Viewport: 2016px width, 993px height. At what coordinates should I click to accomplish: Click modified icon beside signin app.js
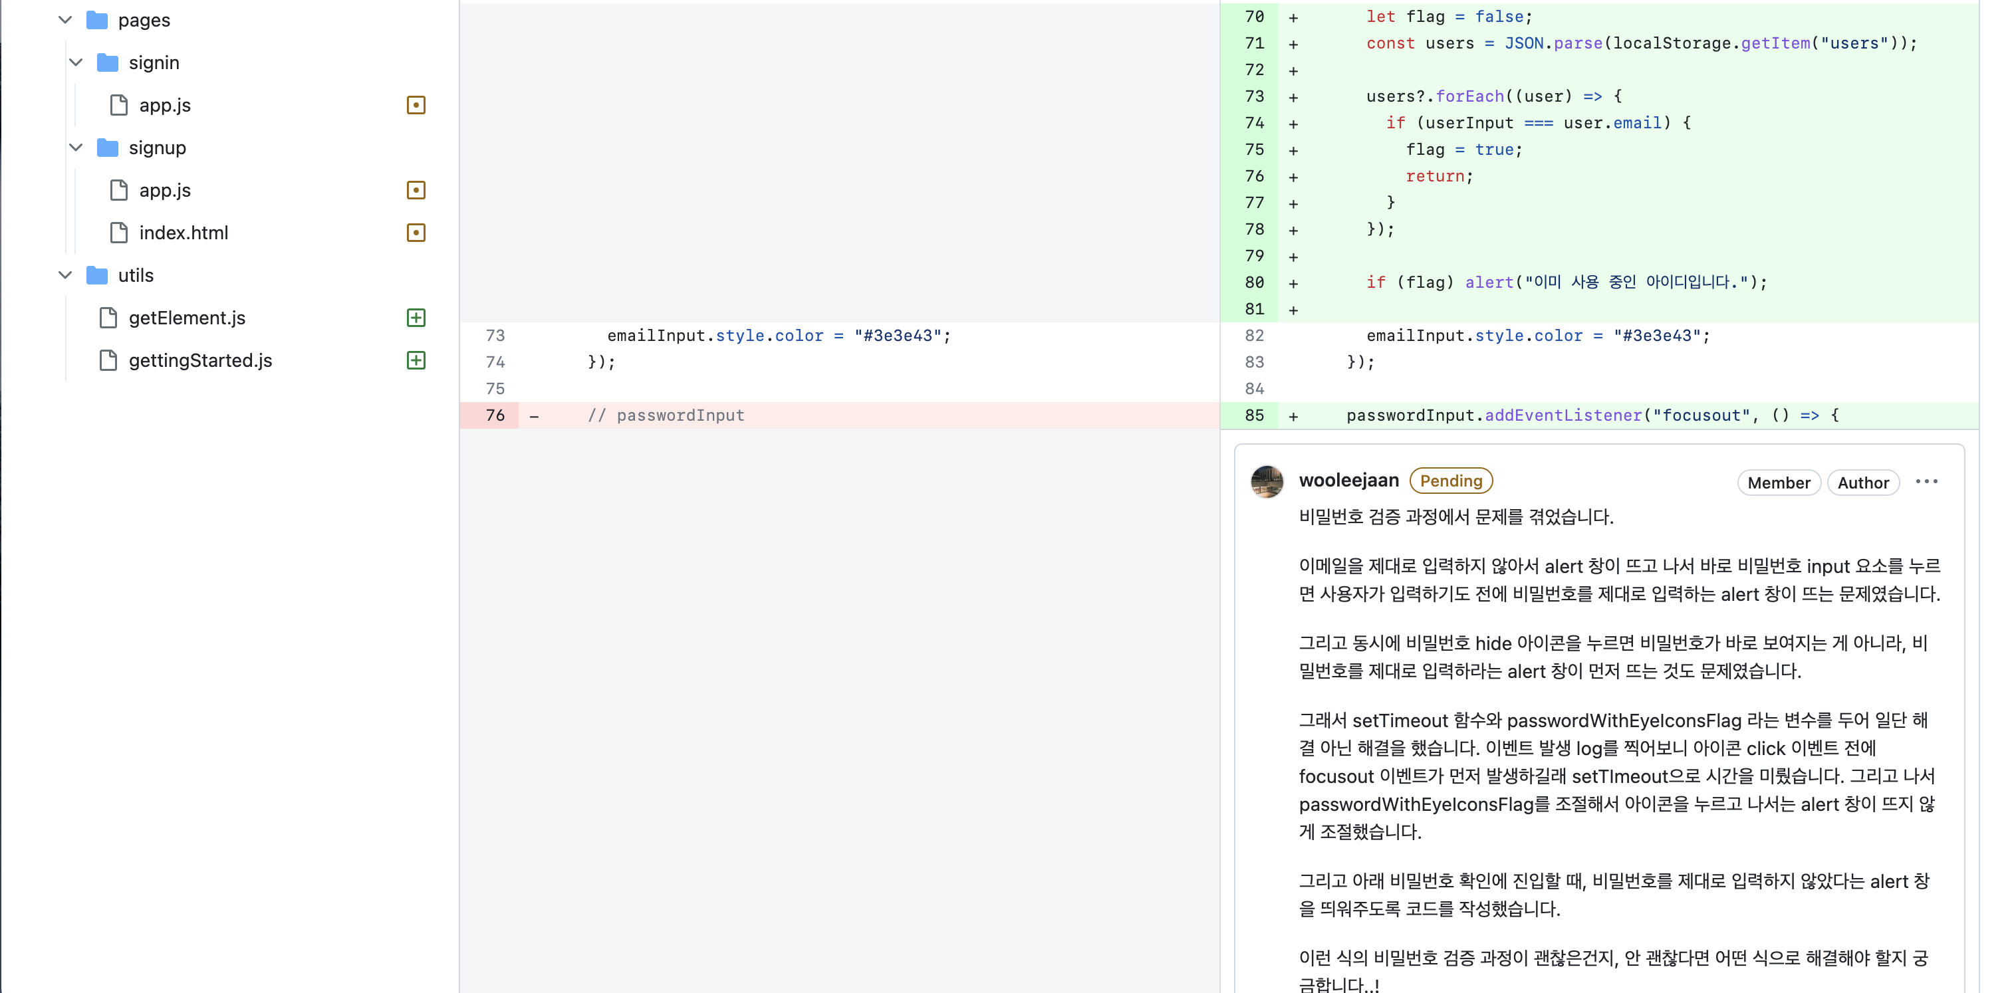(x=416, y=105)
